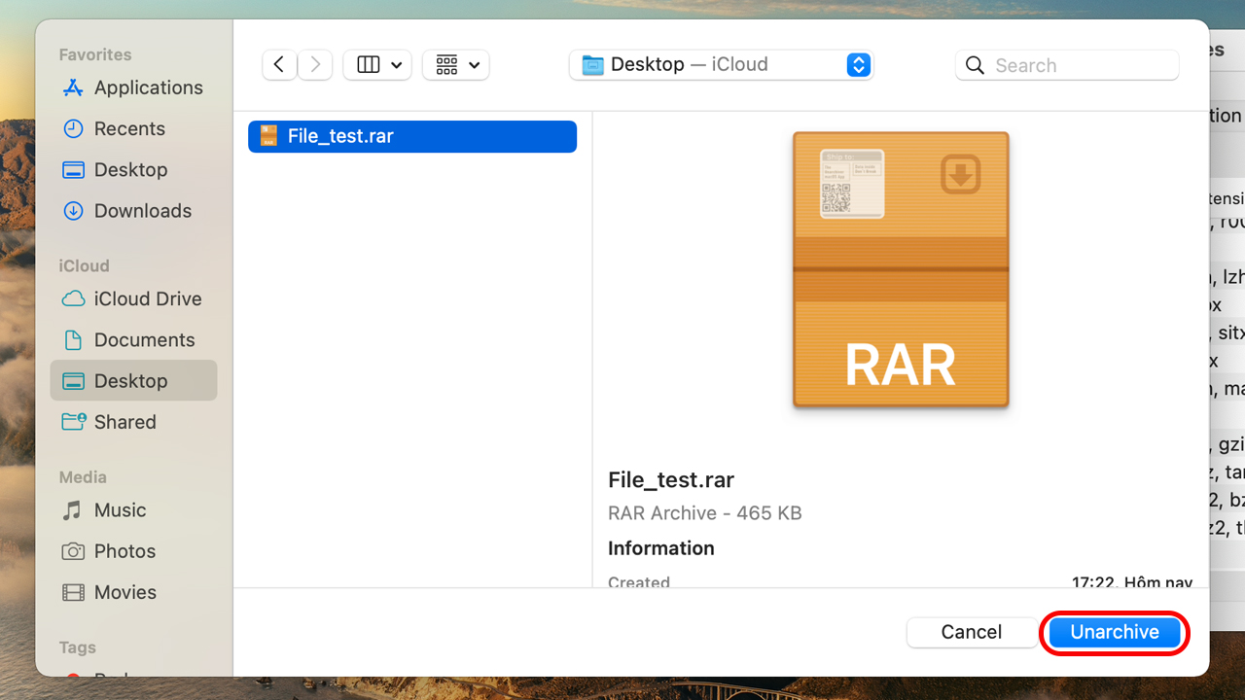Click the iCloud section header in the sidebar
This screenshot has height=700, width=1245.
click(84, 265)
